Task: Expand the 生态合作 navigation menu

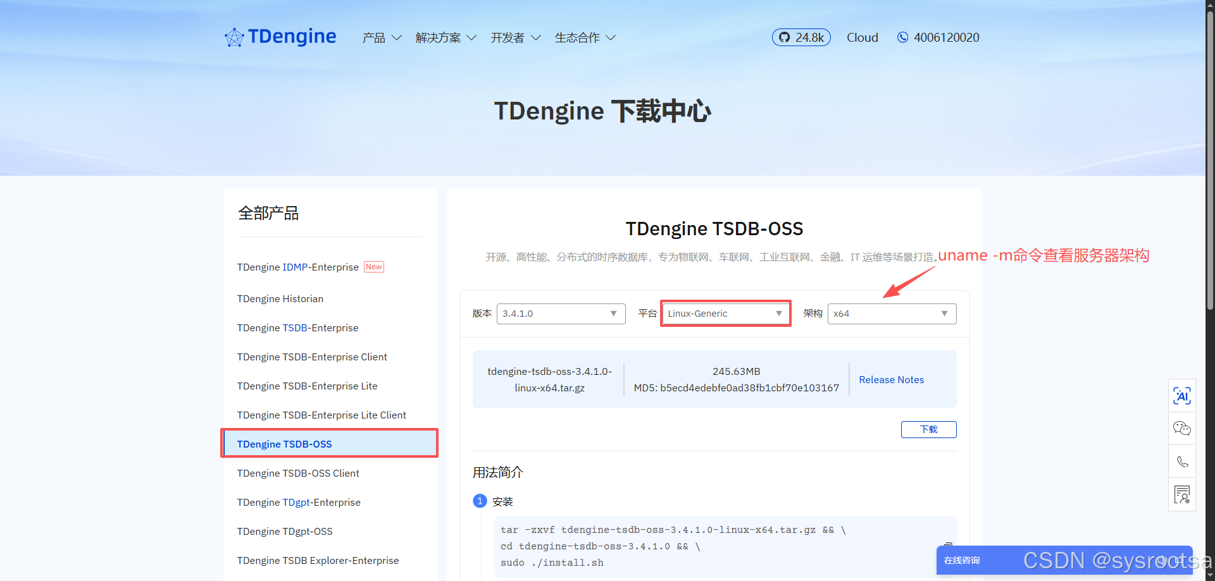Action: (x=585, y=38)
